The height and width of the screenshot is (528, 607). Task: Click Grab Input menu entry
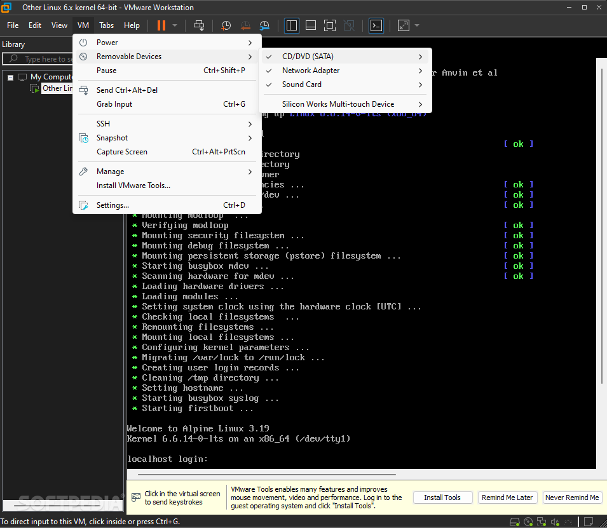click(x=167, y=104)
